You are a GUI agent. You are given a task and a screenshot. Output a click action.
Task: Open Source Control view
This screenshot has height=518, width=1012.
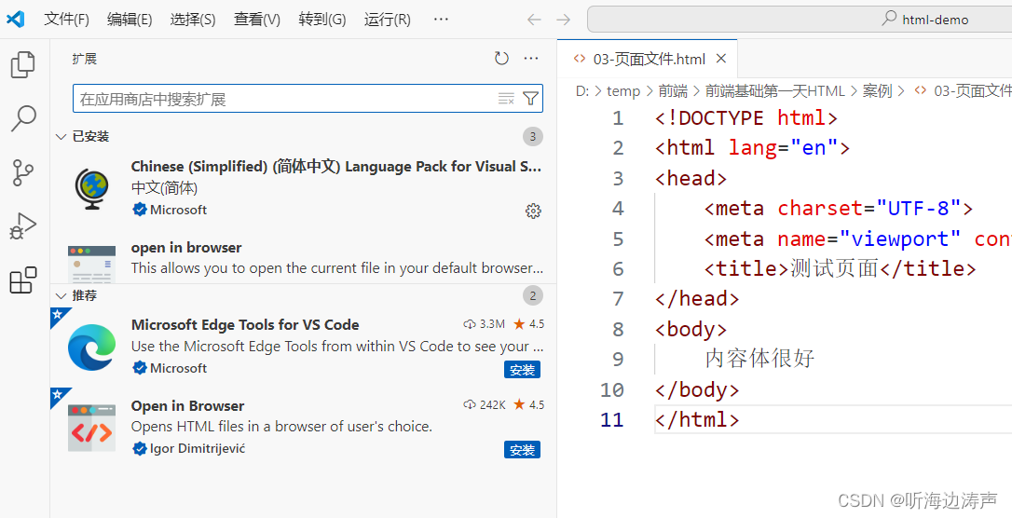point(24,173)
